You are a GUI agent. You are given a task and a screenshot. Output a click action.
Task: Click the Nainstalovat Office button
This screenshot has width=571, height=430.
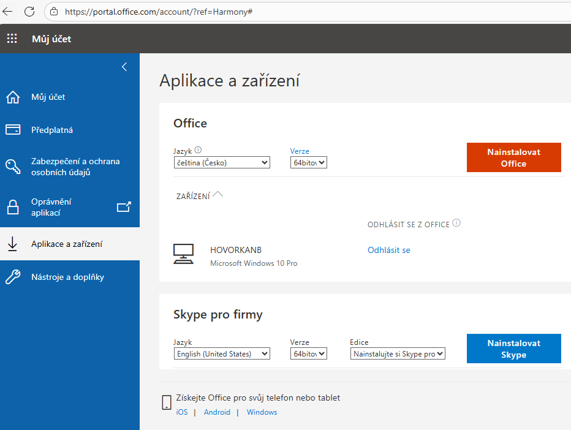click(513, 157)
